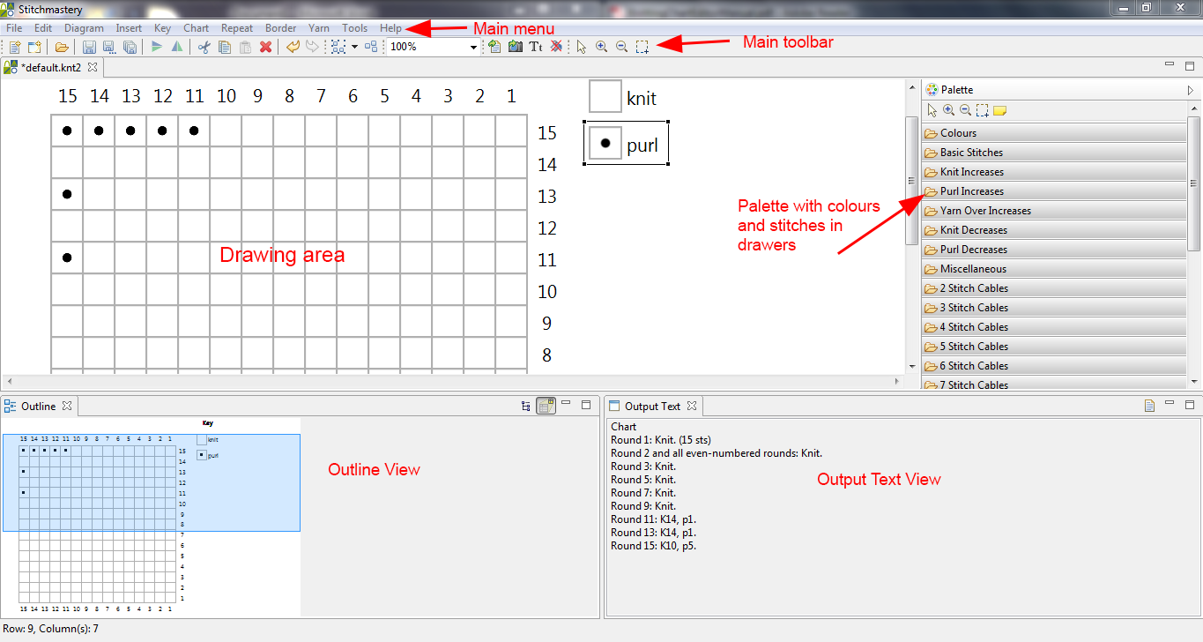This screenshot has height=642, width=1203.
Task: Click the Tt text font icon
Action: (x=535, y=47)
